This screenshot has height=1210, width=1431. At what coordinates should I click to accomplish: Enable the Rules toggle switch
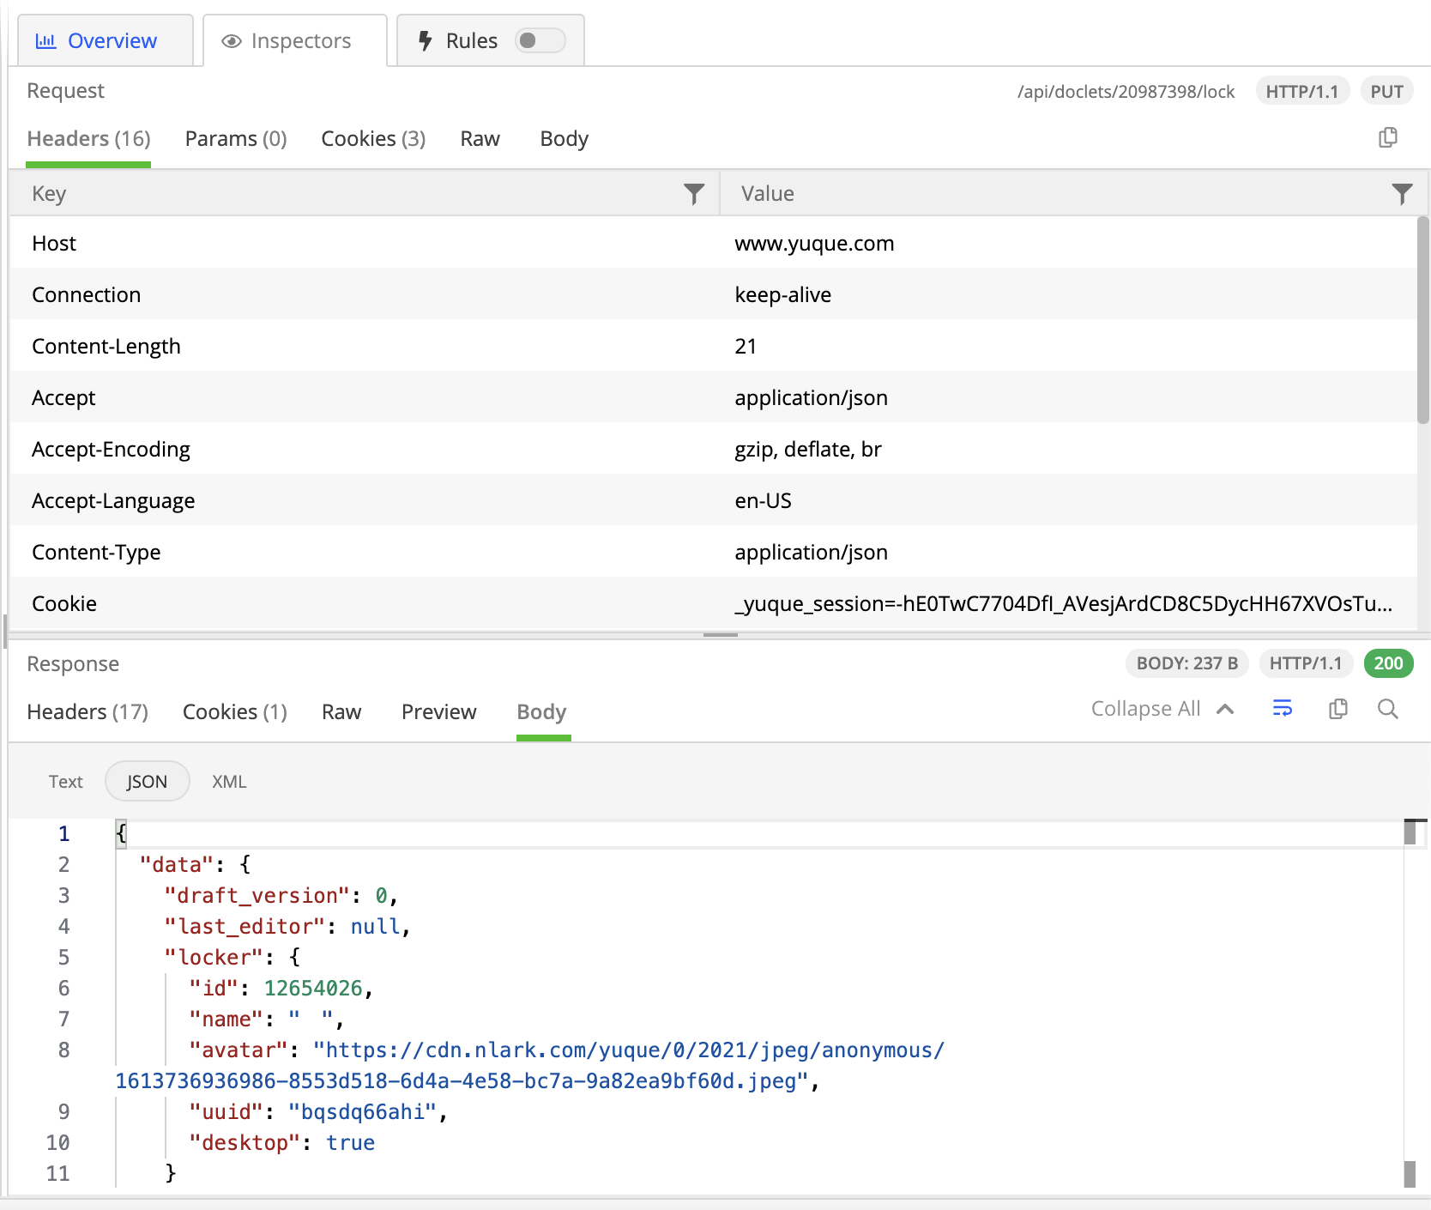[539, 41]
